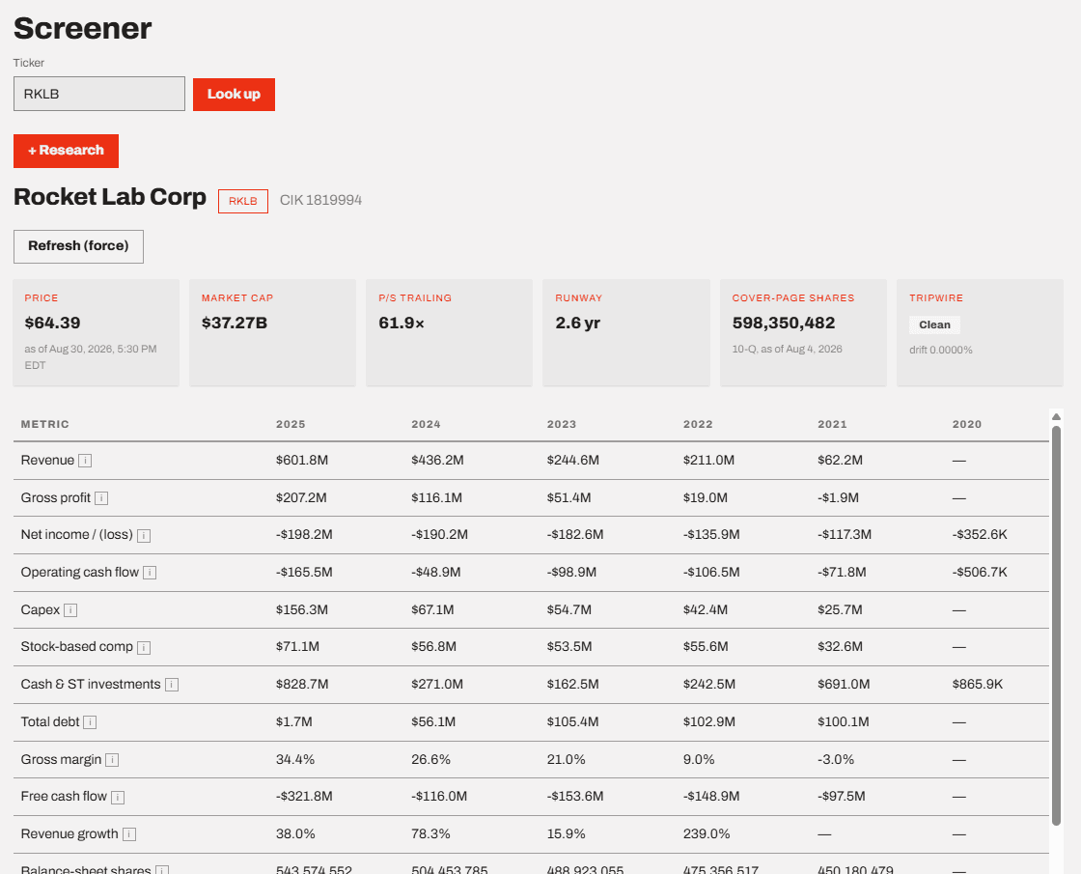Click the info icon next to Revenue
The image size is (1081, 874).
pos(85,461)
